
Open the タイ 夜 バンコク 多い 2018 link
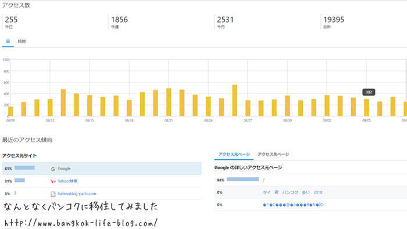(292, 192)
